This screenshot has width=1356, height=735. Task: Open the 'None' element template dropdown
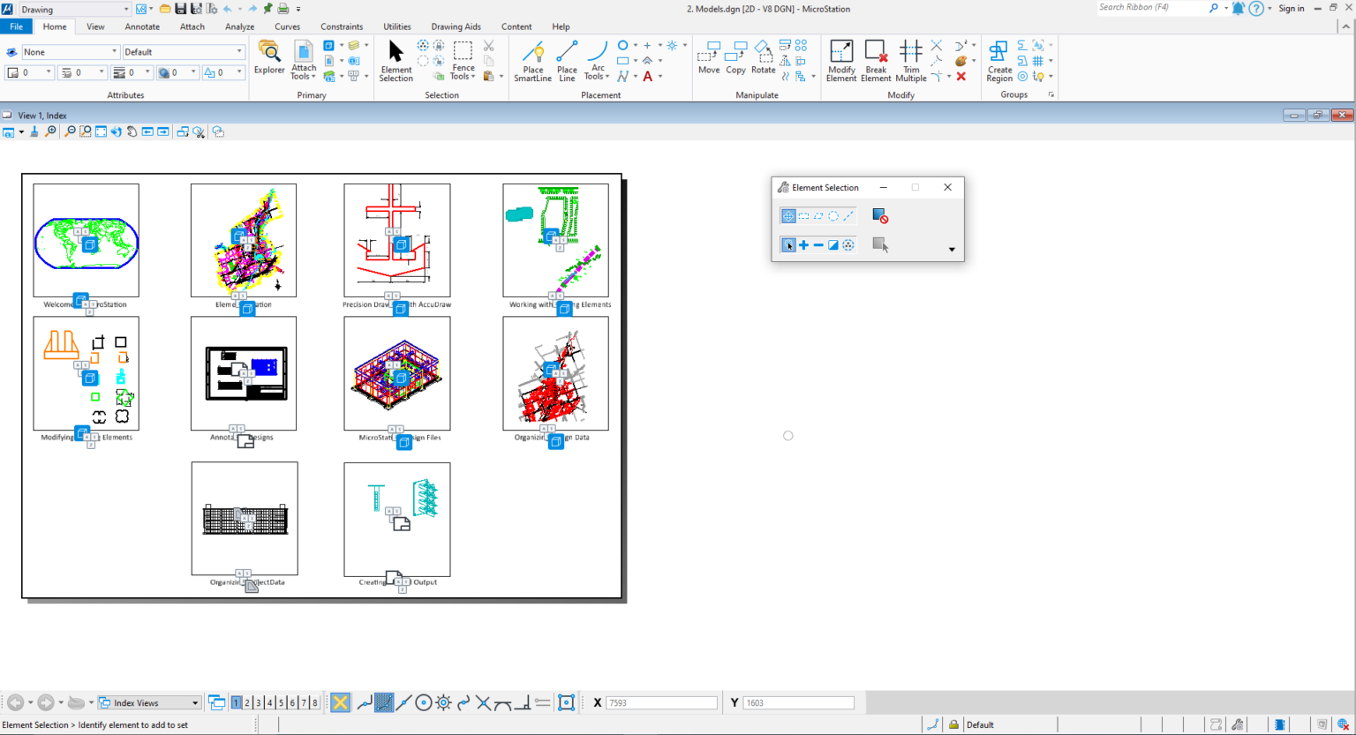70,52
